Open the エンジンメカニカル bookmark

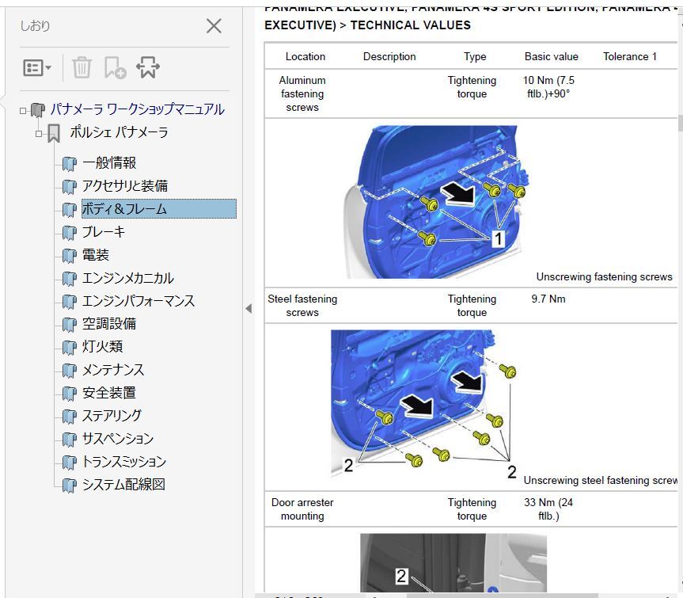click(128, 278)
